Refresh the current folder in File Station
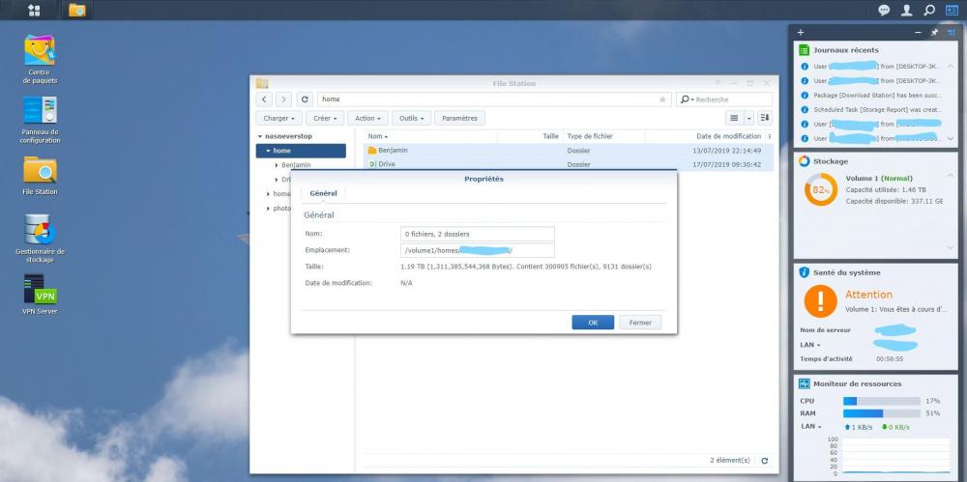967x482 pixels. [305, 99]
